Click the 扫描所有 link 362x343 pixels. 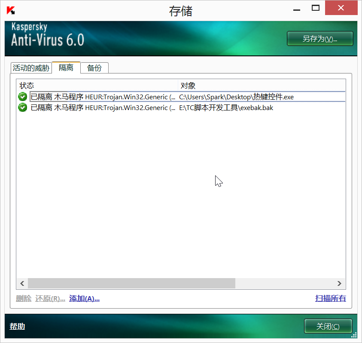[x=331, y=298]
